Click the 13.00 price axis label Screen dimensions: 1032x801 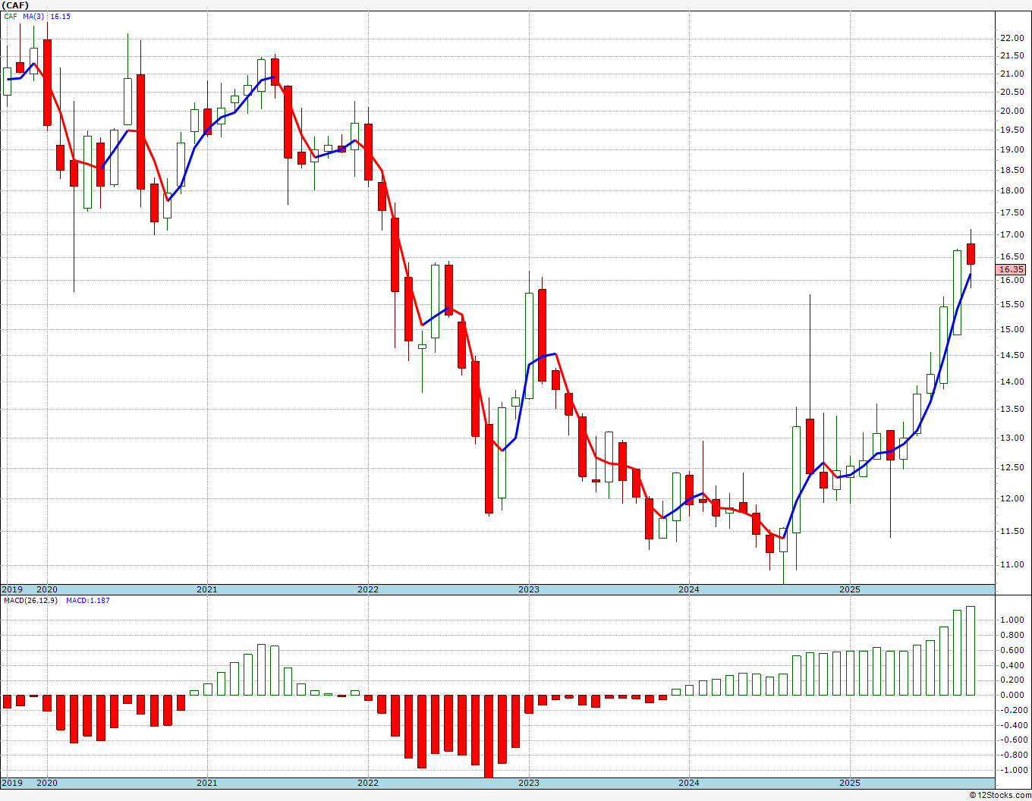click(1011, 438)
